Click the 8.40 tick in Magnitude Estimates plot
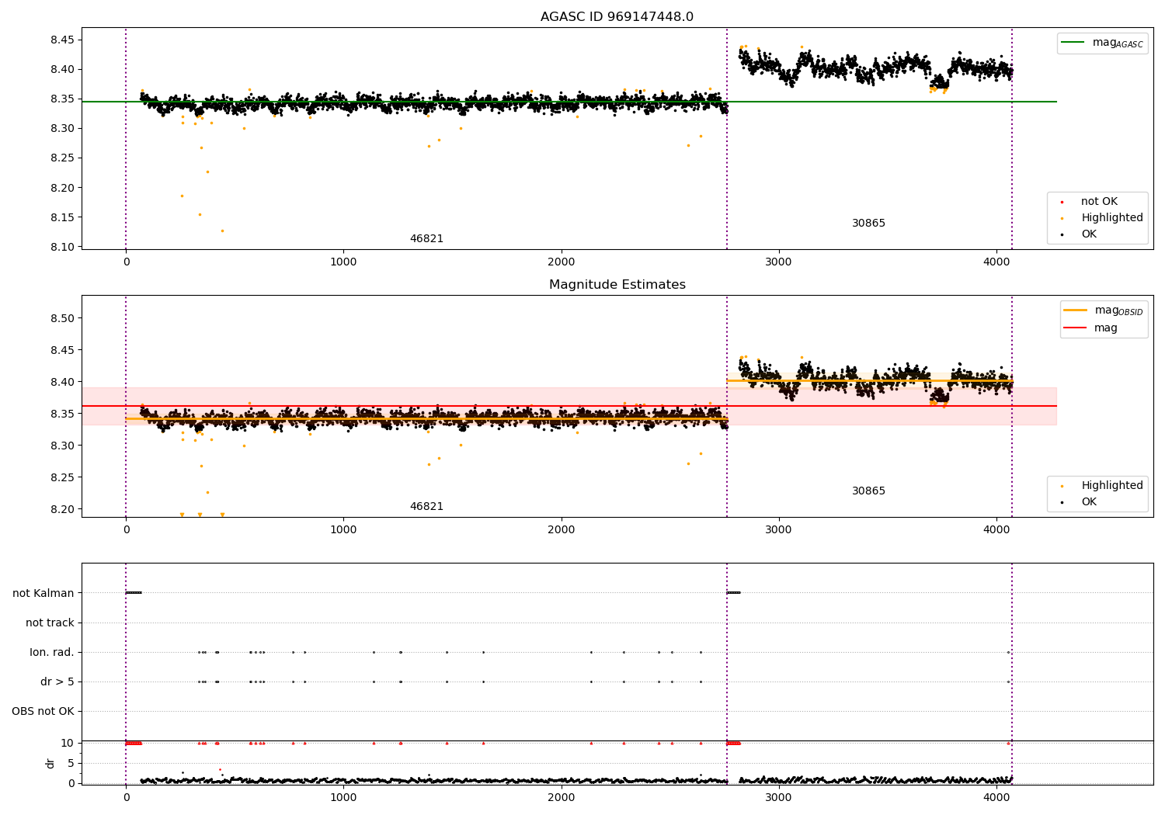This screenshot has width=1165, height=815. pyautogui.click(x=62, y=382)
